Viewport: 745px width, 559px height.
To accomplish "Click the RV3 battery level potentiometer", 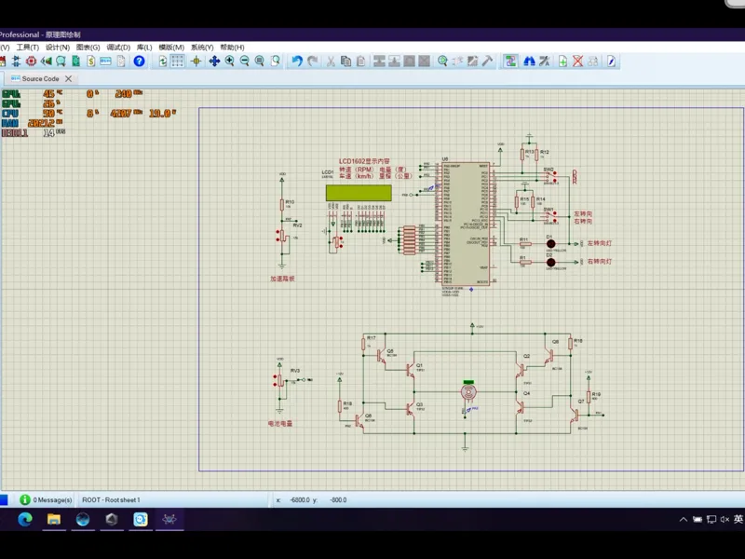I will tap(280, 380).
